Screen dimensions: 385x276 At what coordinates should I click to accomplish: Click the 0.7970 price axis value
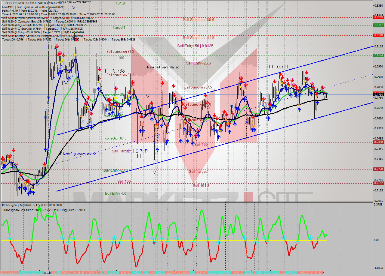[378, 66]
